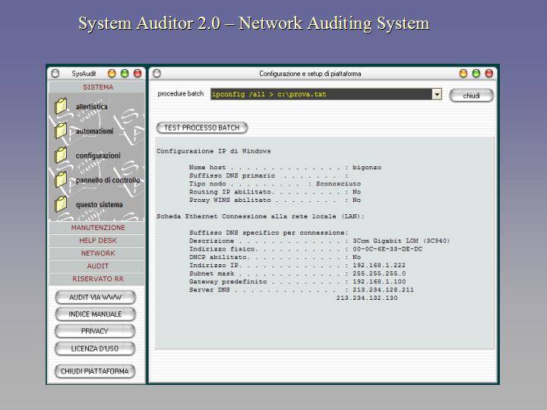Expand the HELP DESK sidebar section
Viewport: 547px width, 410px height.
tap(97, 241)
